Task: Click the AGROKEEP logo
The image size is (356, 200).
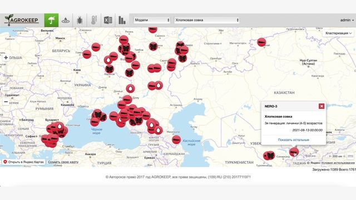Action: [x=22, y=20]
